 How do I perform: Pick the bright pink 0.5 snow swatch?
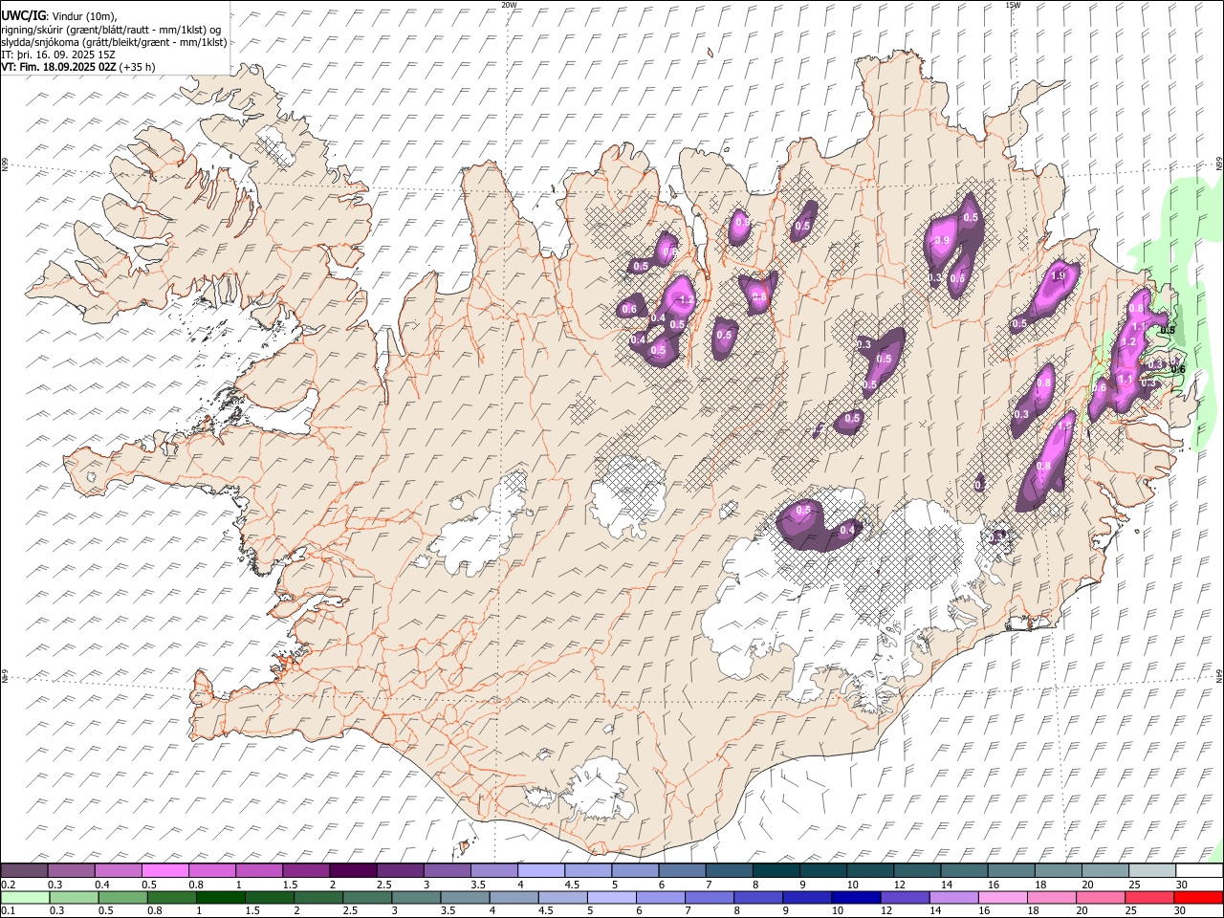165,871
